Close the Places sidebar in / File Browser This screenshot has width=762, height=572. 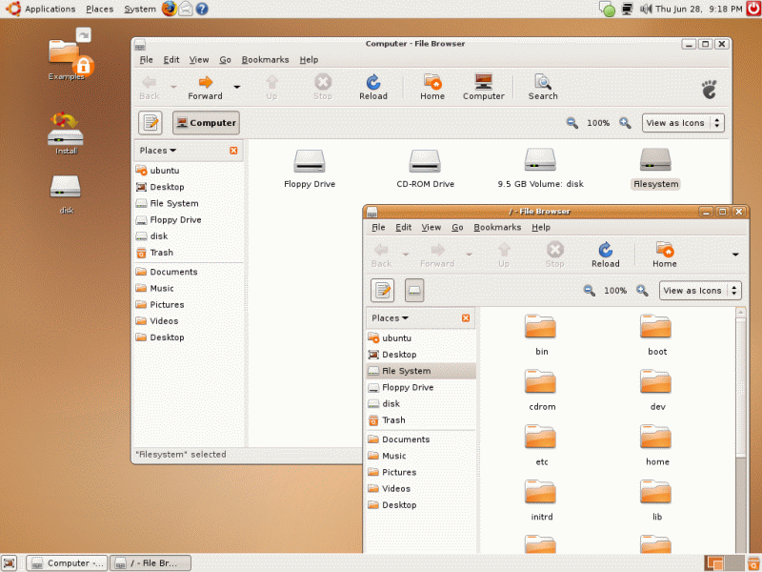pyautogui.click(x=466, y=318)
